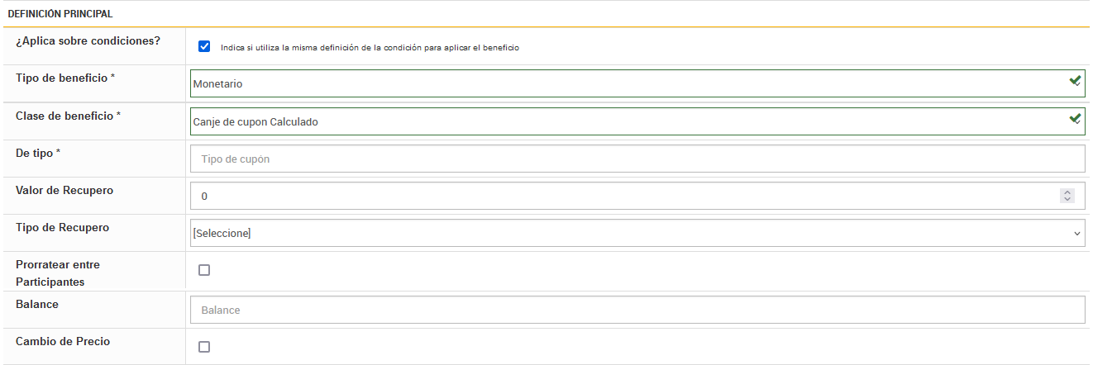Click the Prorratear entre Participantes label

pyautogui.click(x=58, y=273)
